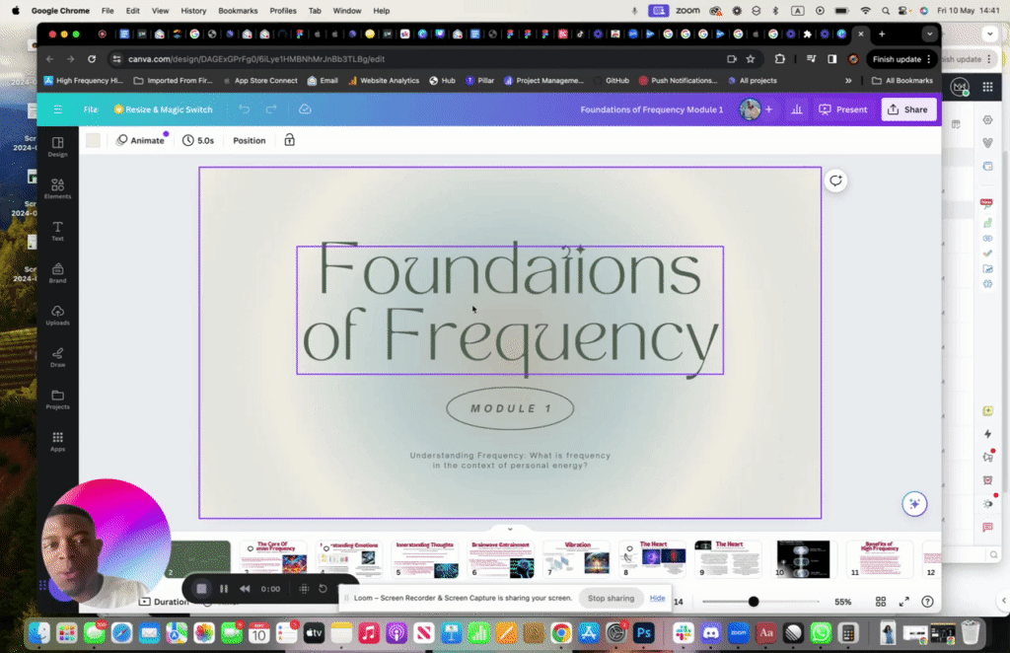The height and width of the screenshot is (653, 1010).
Task: Open the zoom level percentage menu
Action: 845,600
